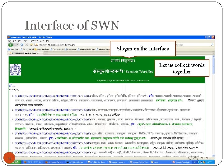Open the Latest Headlines bookmark feed
This screenshot has height=168, width=224.
coord(42,49)
